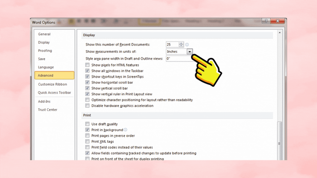
Task: Toggle Print in background checkbox
Action: (x=87, y=130)
